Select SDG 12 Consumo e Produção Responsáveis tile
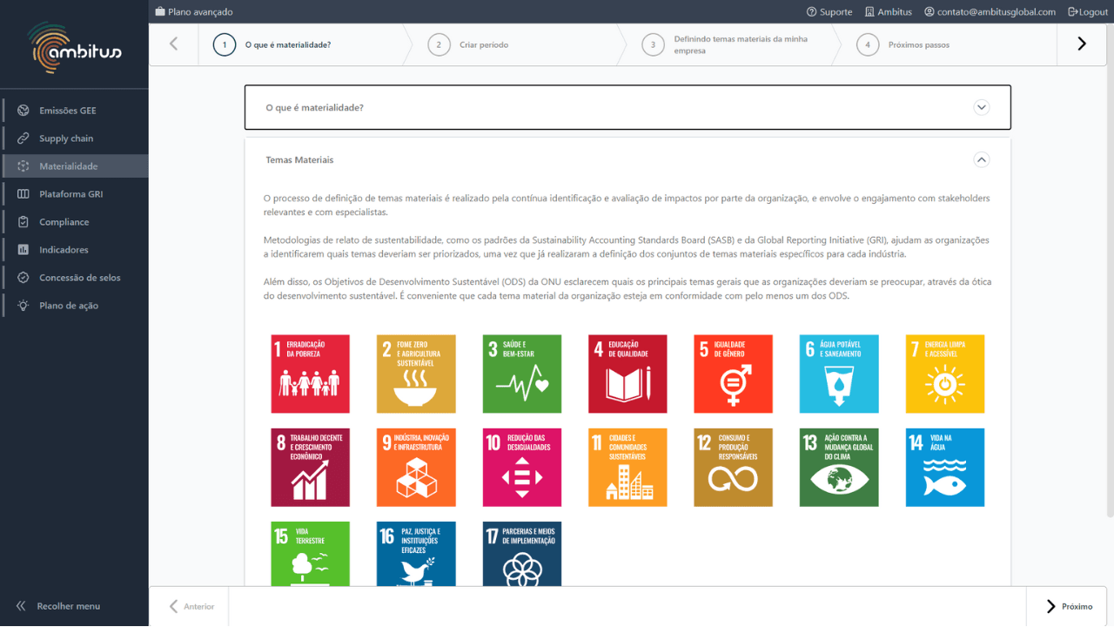The height and width of the screenshot is (627, 1114). (734, 468)
